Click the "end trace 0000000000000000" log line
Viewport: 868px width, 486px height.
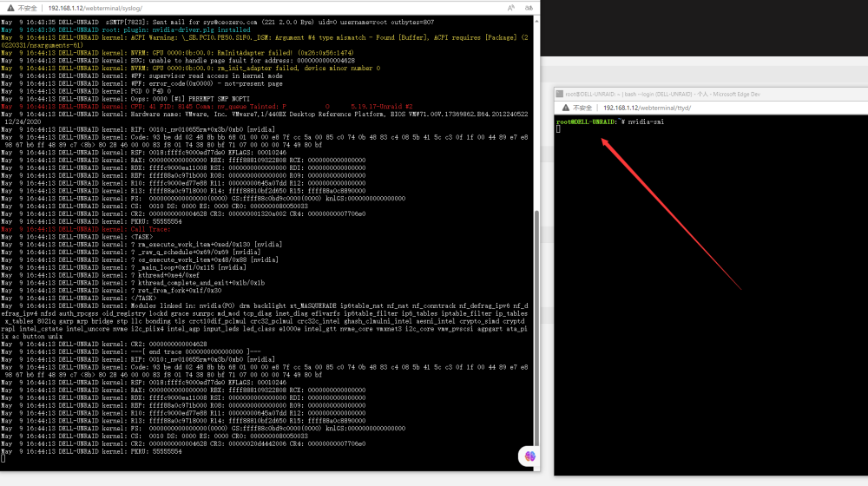click(x=131, y=352)
